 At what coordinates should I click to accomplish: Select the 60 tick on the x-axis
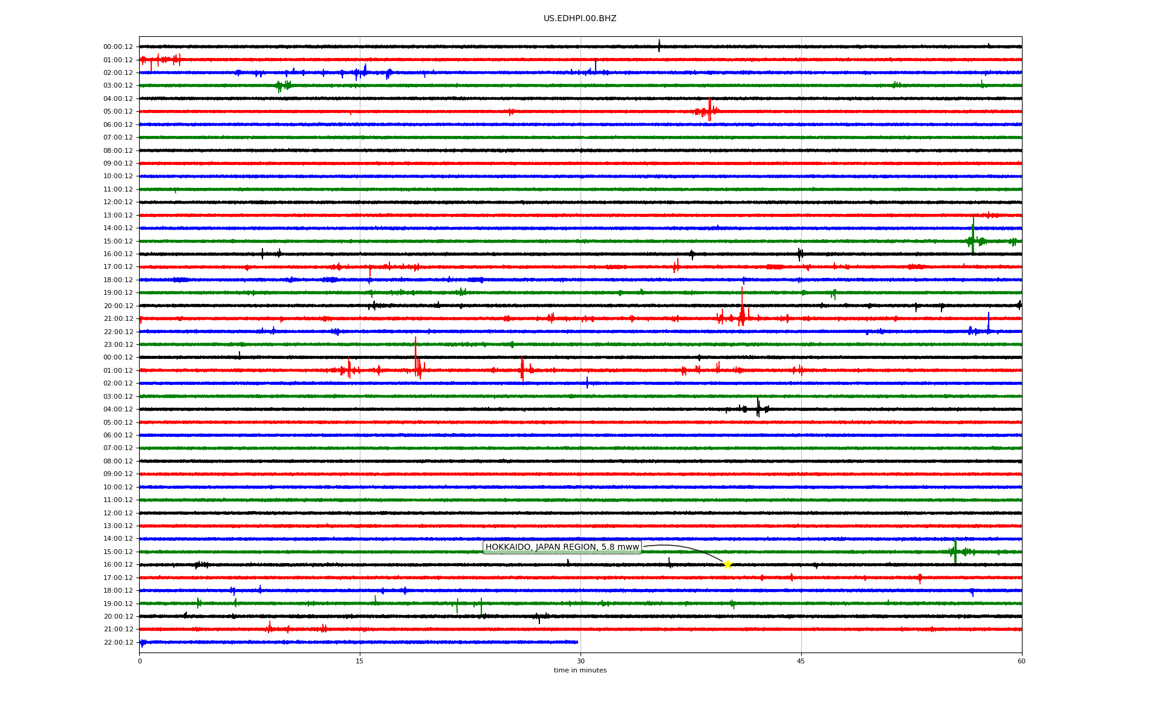1021,661
